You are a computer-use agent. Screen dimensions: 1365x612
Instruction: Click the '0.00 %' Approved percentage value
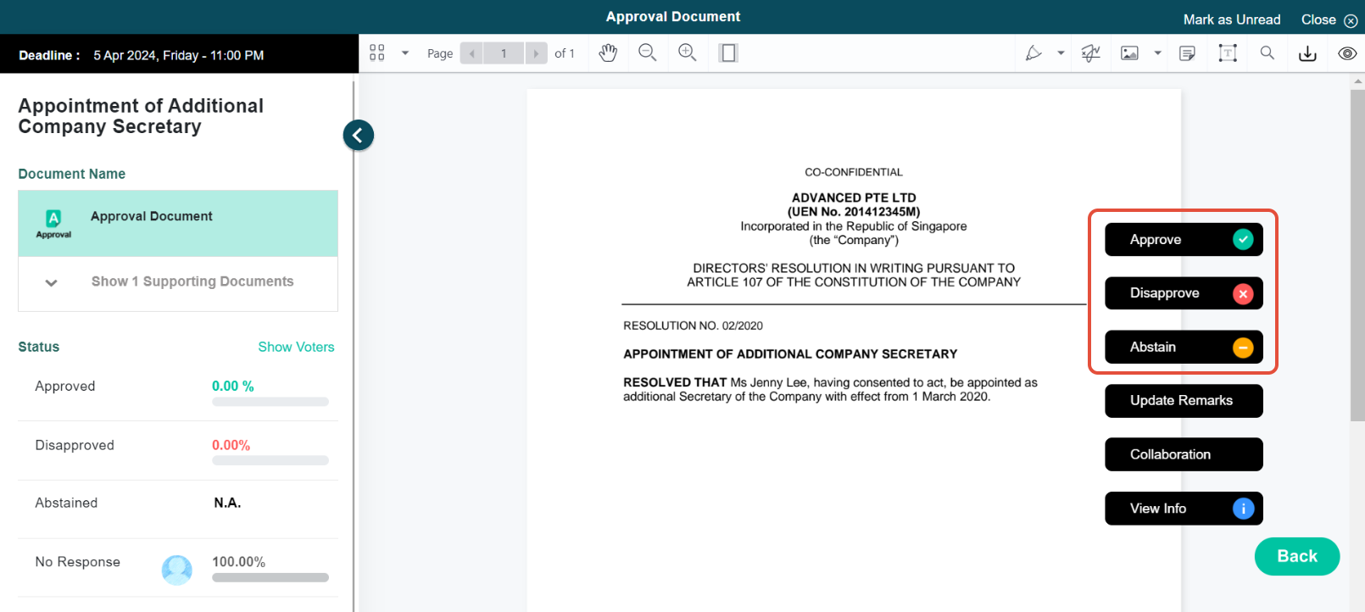click(x=233, y=386)
